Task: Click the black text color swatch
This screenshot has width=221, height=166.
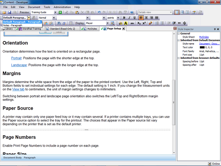Action: [202, 47]
